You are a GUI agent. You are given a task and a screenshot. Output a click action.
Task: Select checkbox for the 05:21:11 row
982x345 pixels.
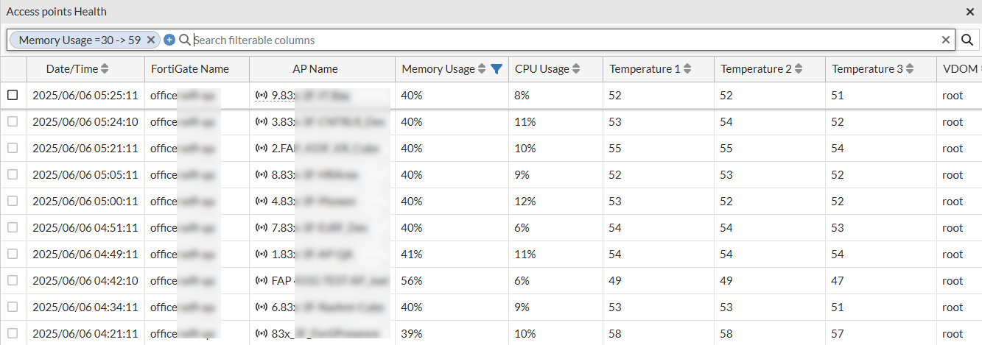point(13,148)
